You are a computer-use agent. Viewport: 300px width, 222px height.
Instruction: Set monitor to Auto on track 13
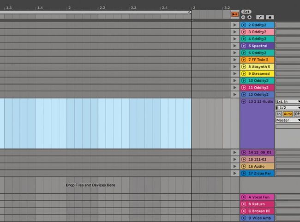point(288,114)
